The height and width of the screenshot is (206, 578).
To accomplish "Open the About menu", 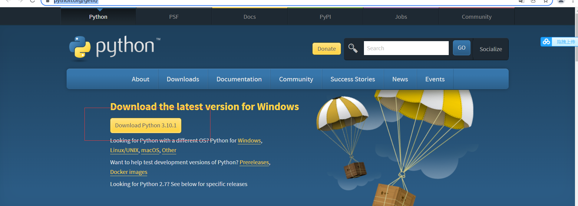I will (140, 79).
